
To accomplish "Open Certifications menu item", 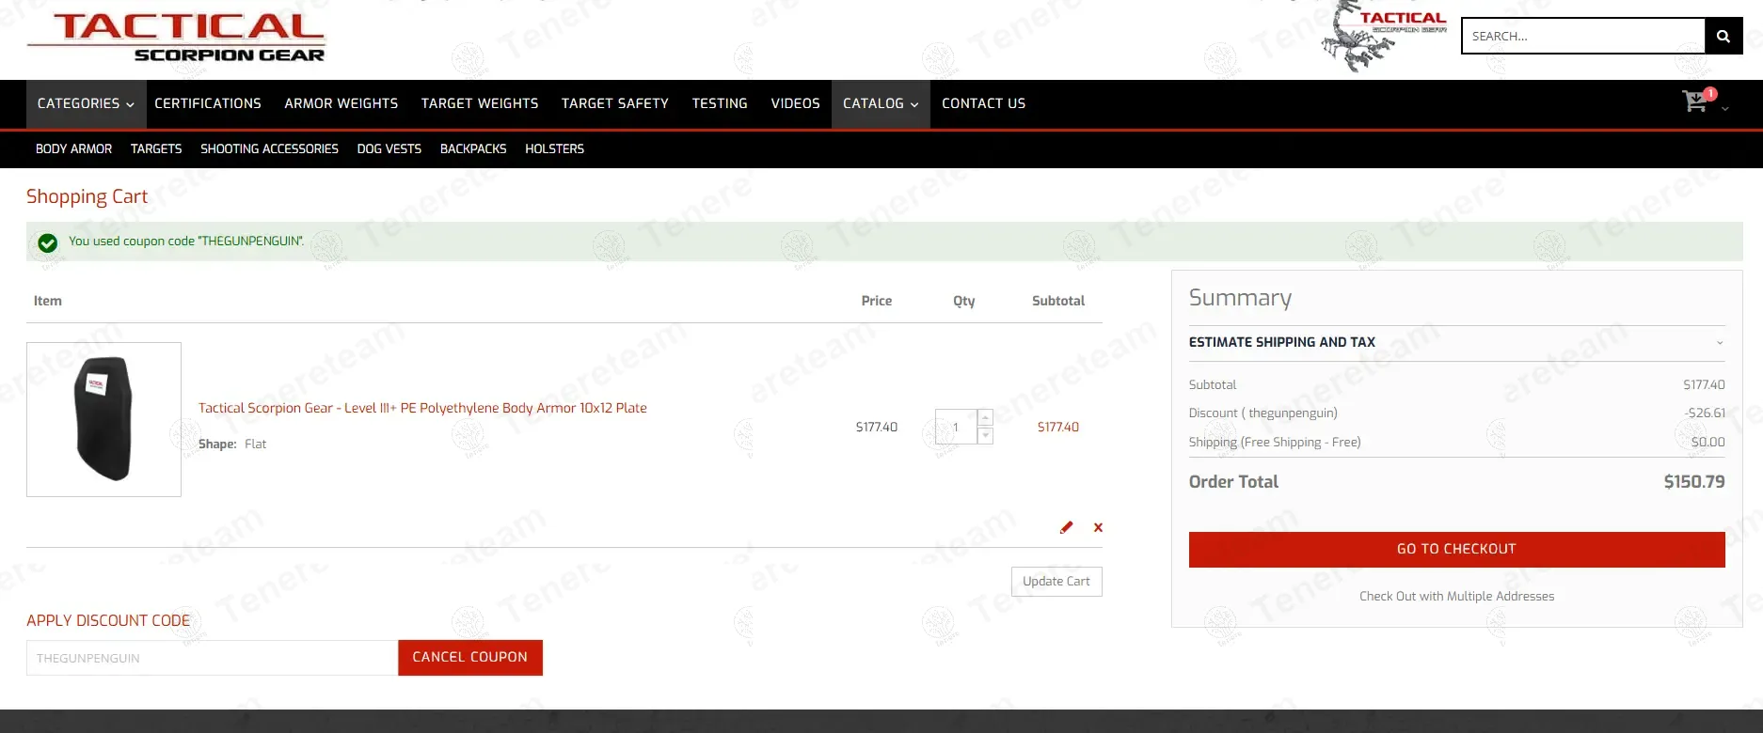I will tap(208, 103).
